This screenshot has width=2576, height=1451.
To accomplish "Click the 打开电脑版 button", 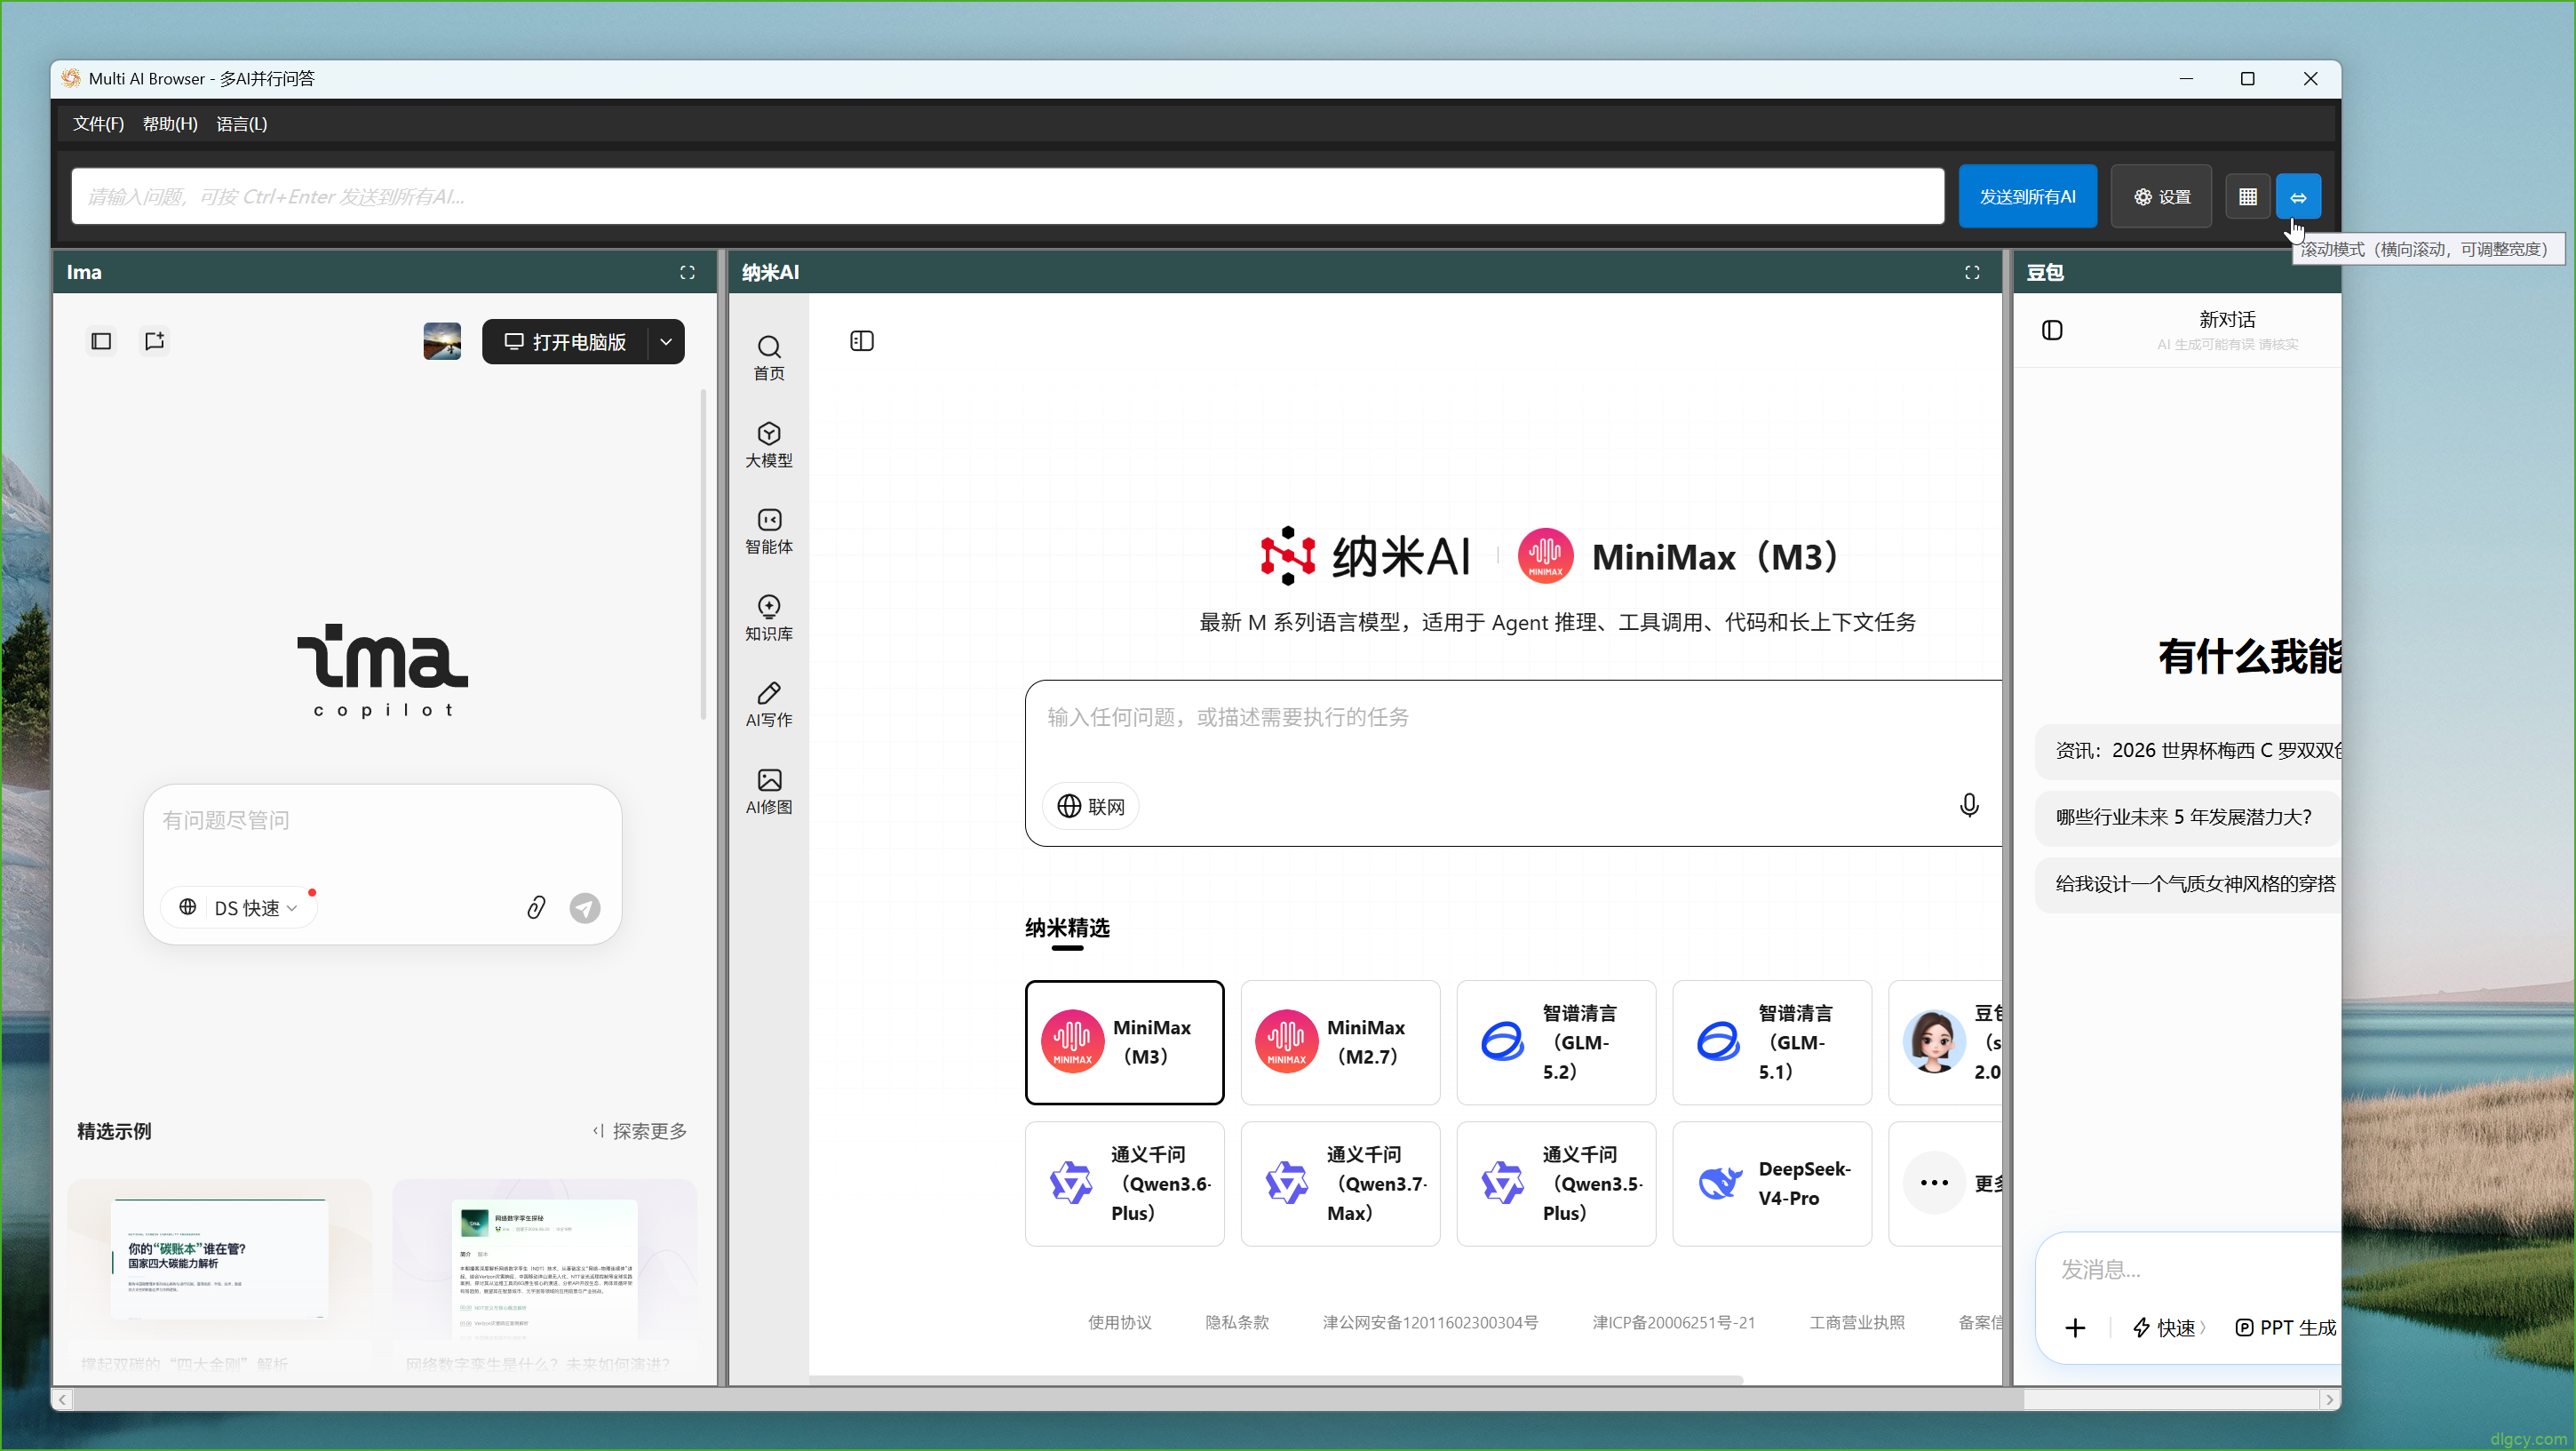I will (565, 342).
